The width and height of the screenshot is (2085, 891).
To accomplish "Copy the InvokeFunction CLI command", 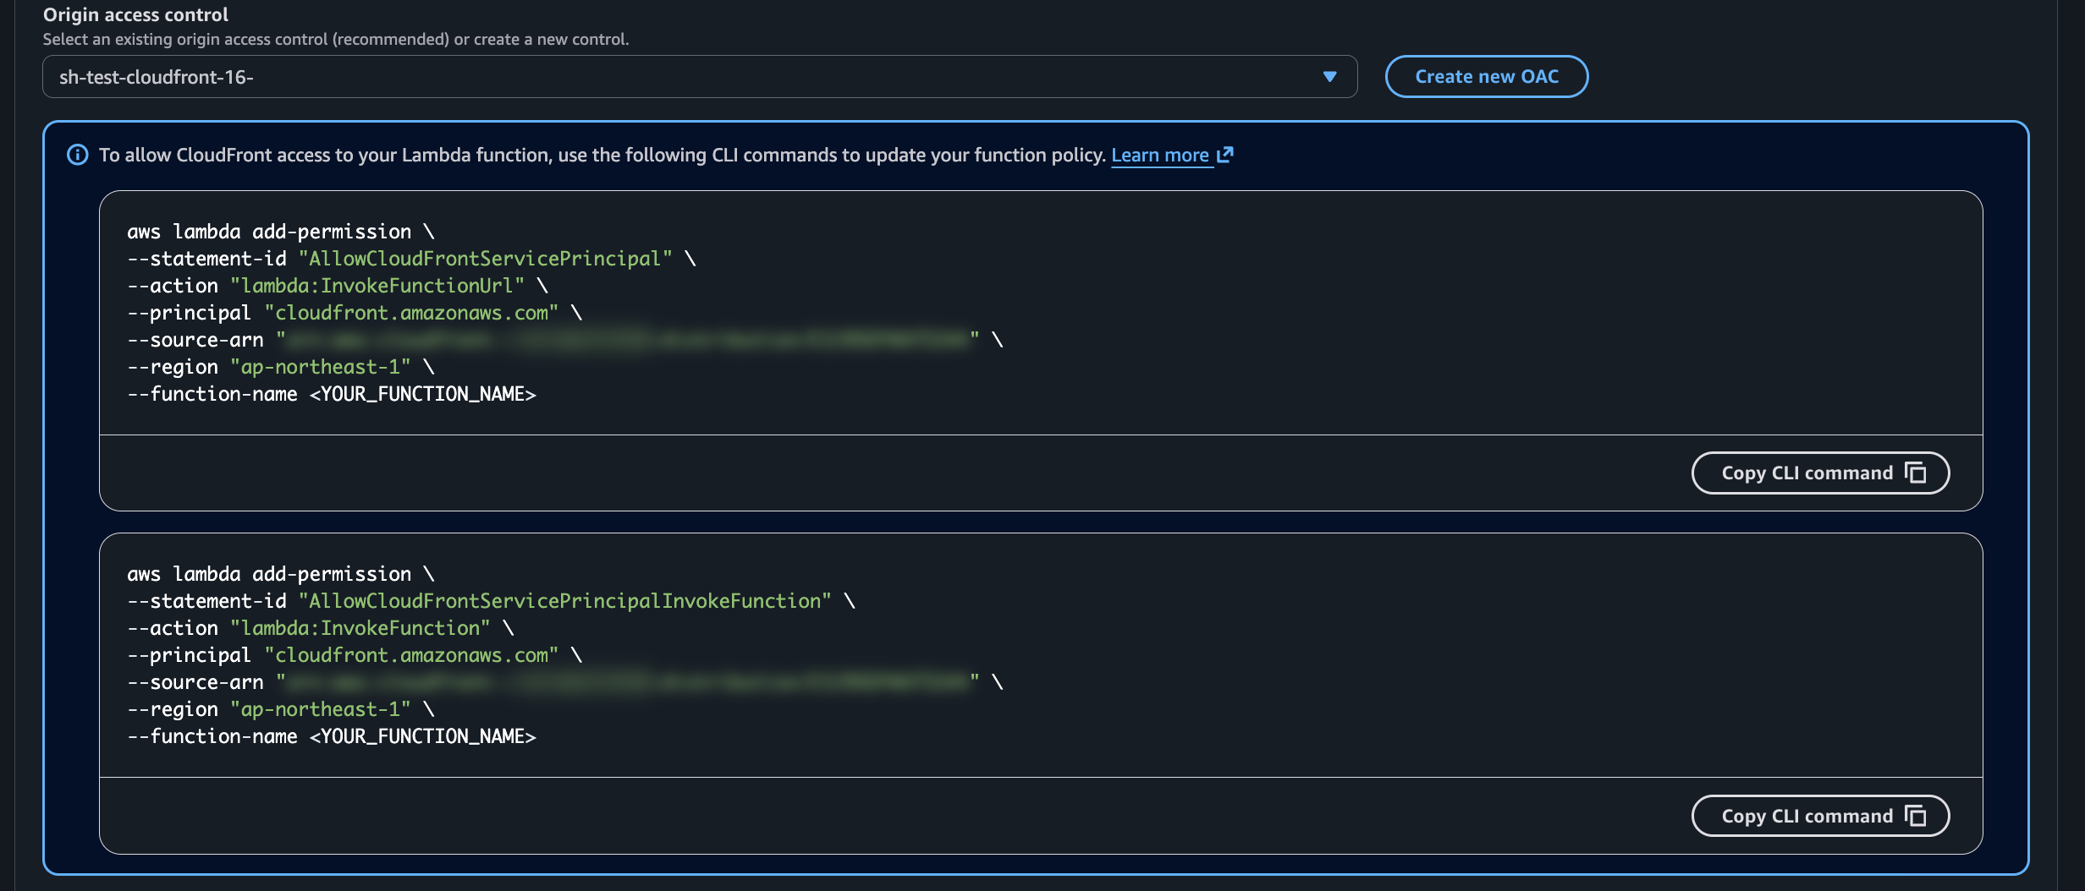I will pos(1820,816).
